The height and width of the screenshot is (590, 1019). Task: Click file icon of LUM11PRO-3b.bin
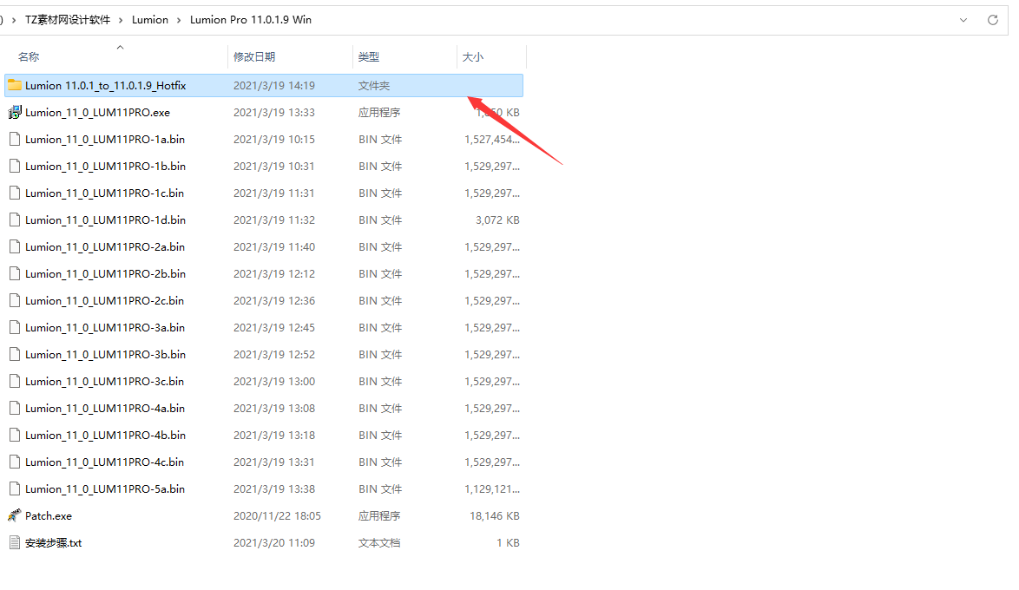[x=14, y=354]
